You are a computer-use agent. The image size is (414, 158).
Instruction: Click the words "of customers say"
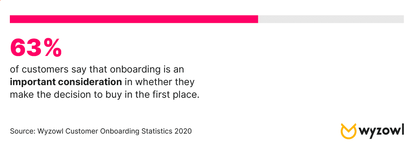46,70
